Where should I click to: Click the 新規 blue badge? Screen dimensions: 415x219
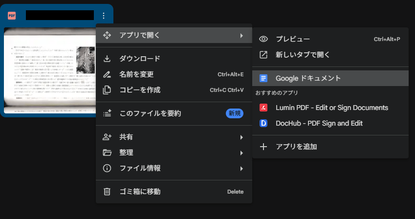[235, 113]
